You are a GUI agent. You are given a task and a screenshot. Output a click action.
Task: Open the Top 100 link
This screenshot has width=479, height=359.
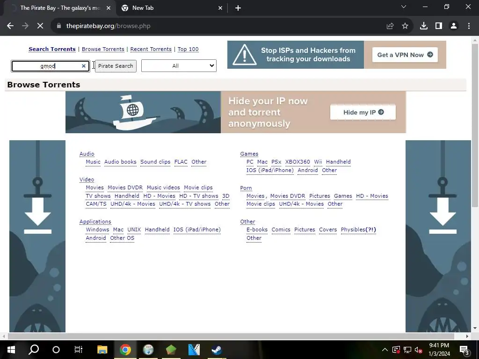188,49
